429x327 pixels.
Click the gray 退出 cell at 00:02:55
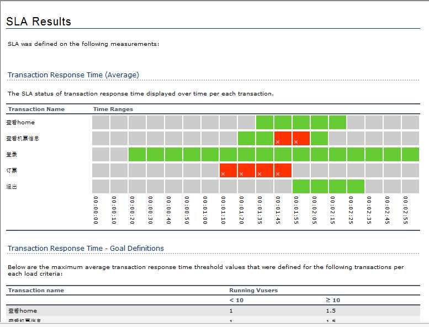click(x=410, y=186)
